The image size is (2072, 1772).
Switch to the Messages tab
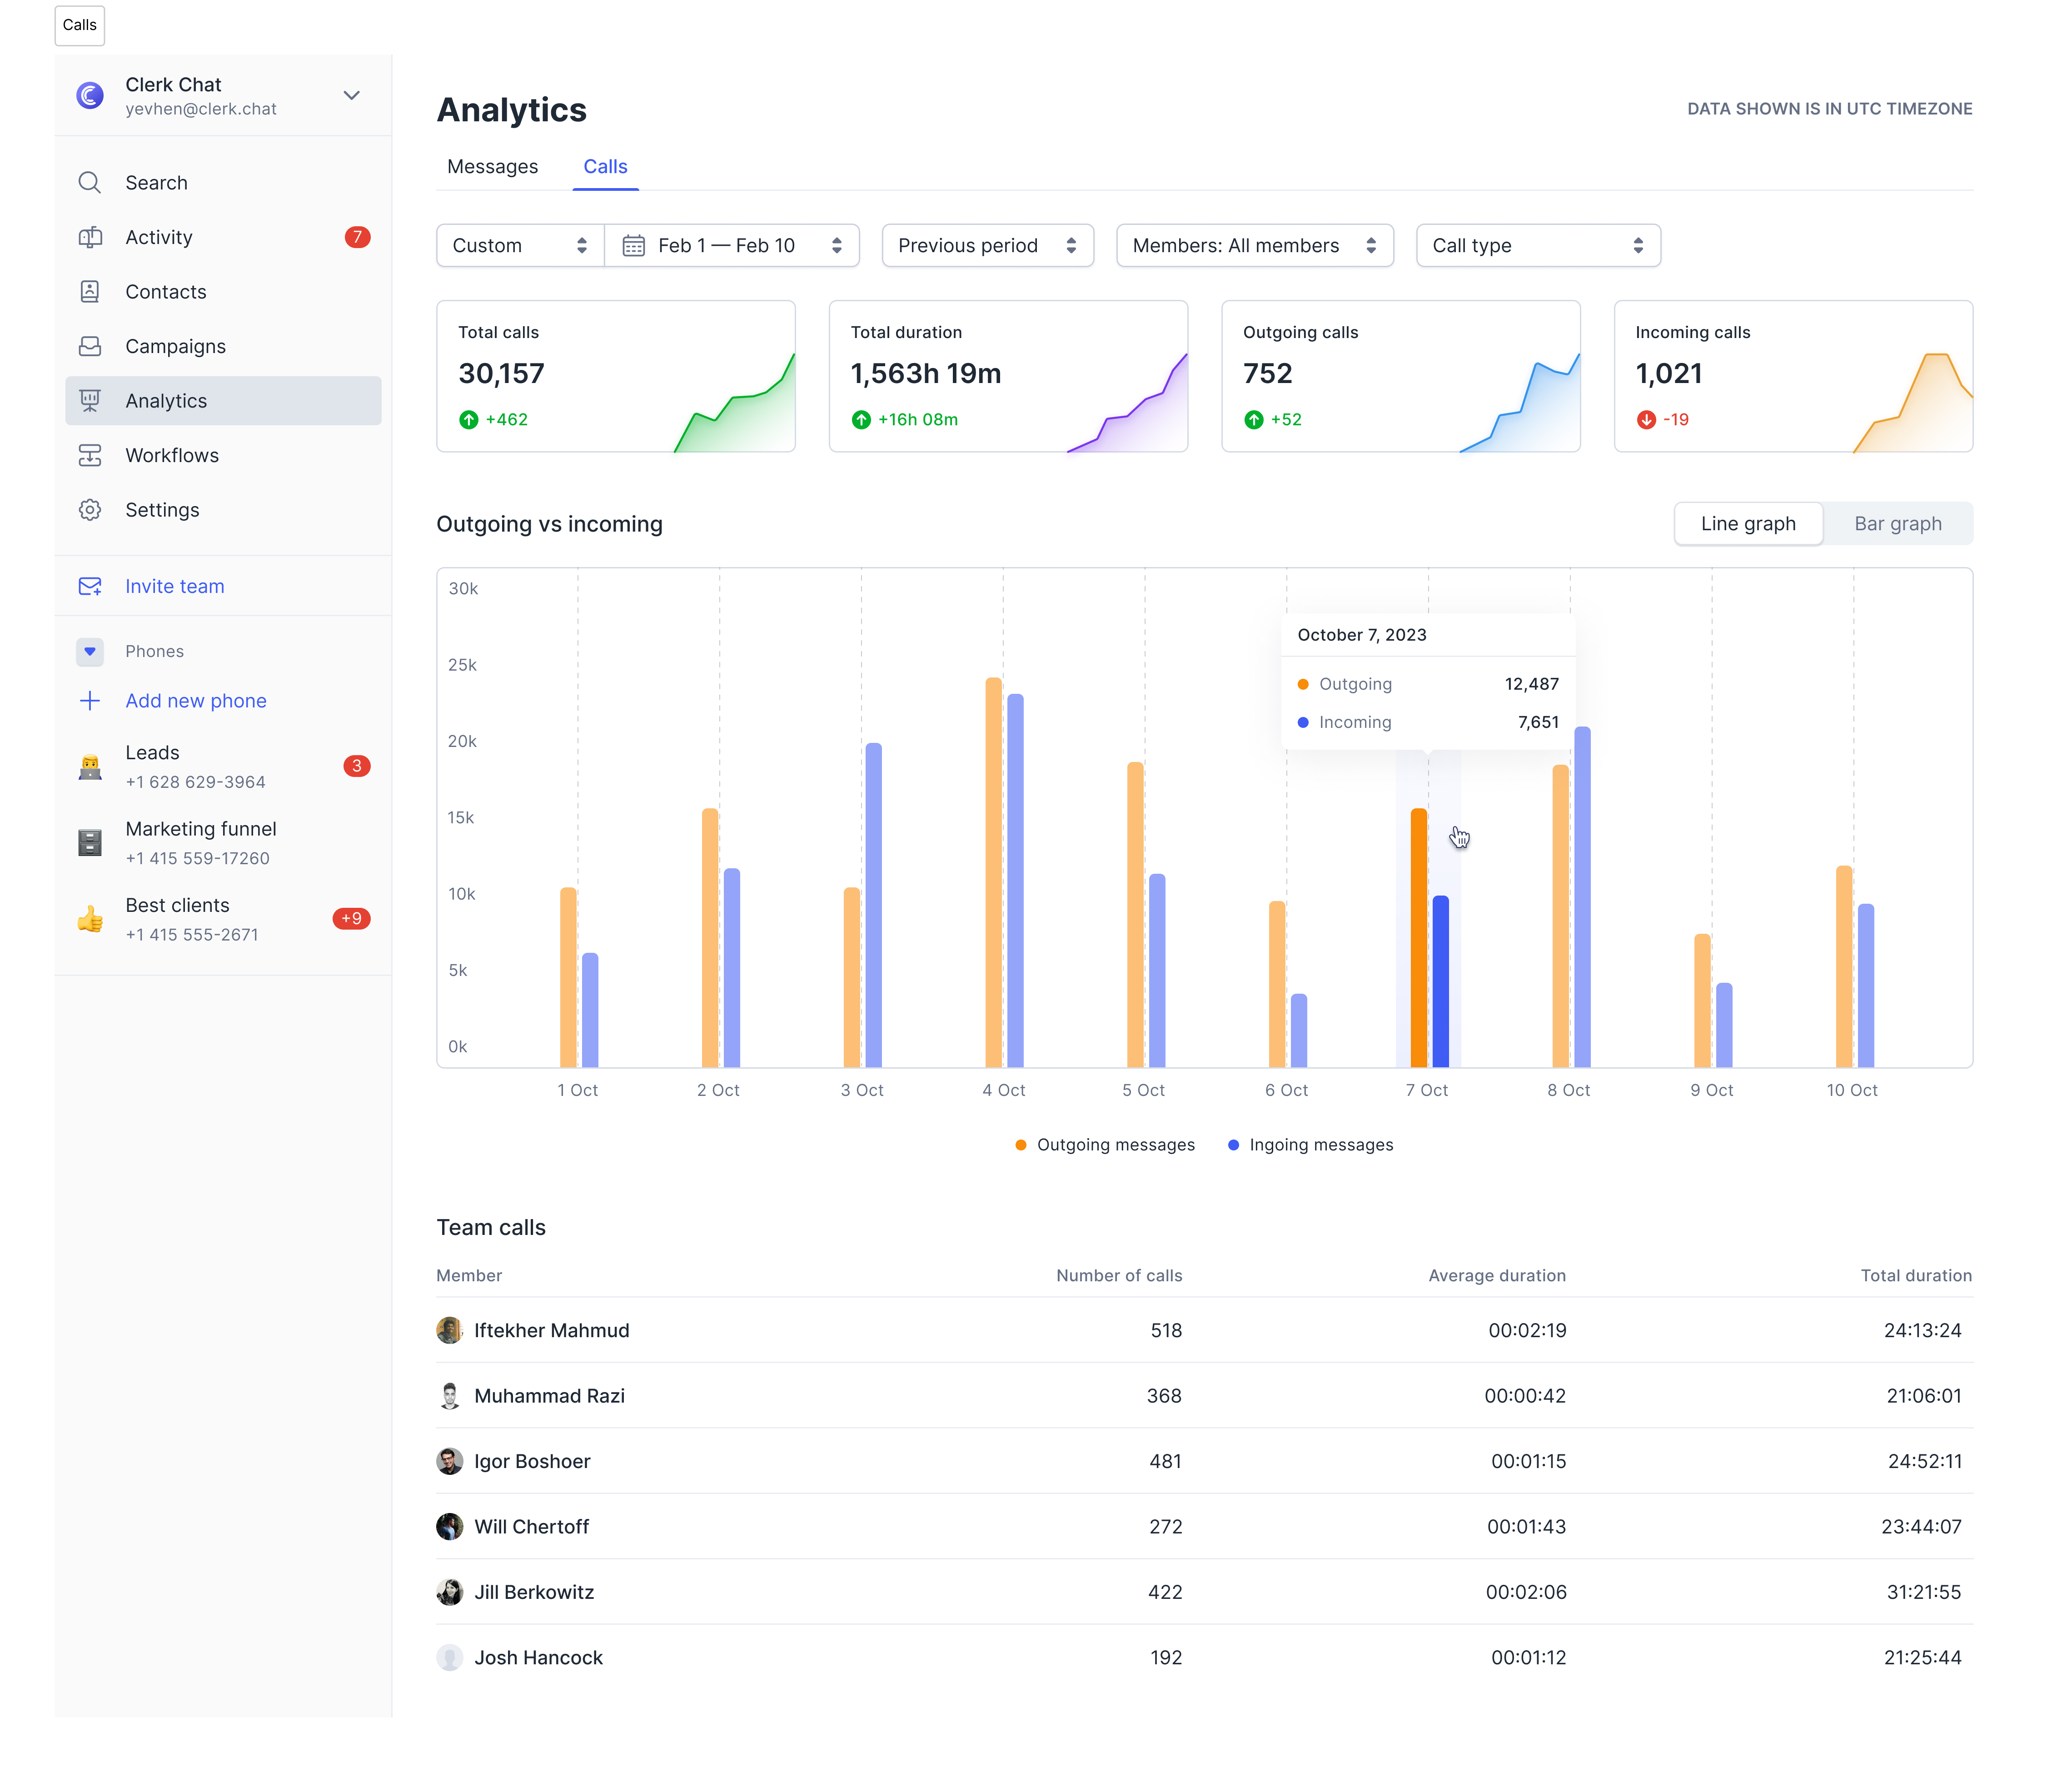(x=492, y=167)
